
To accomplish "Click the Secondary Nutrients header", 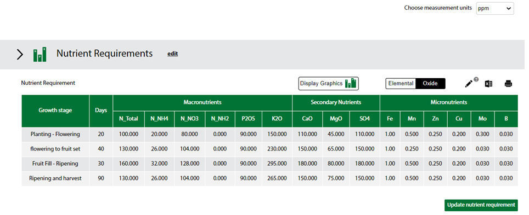I will click(x=336, y=103).
